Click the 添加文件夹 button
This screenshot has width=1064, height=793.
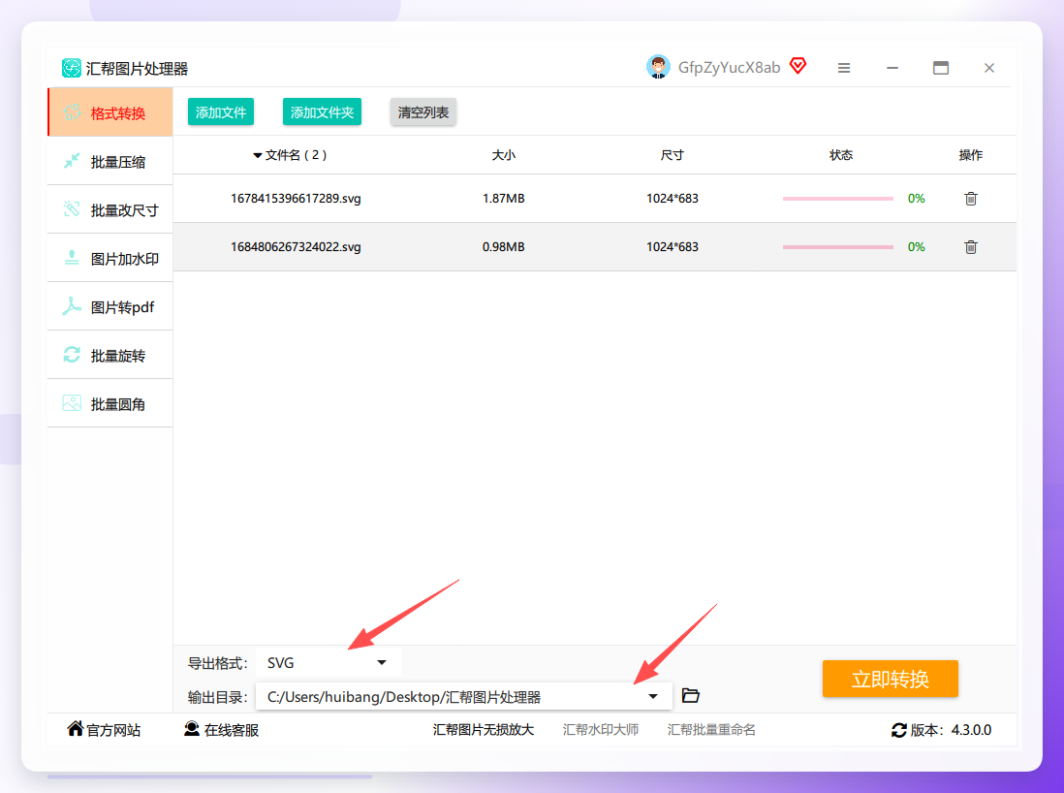(x=322, y=112)
